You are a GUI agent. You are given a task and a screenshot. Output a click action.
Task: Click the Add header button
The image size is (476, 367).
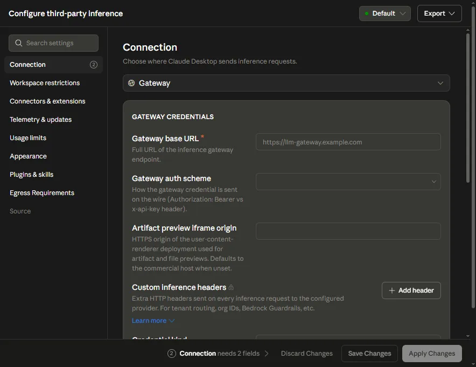click(411, 290)
